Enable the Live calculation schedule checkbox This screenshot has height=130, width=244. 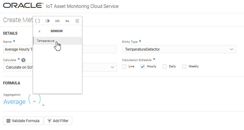tap(124, 66)
